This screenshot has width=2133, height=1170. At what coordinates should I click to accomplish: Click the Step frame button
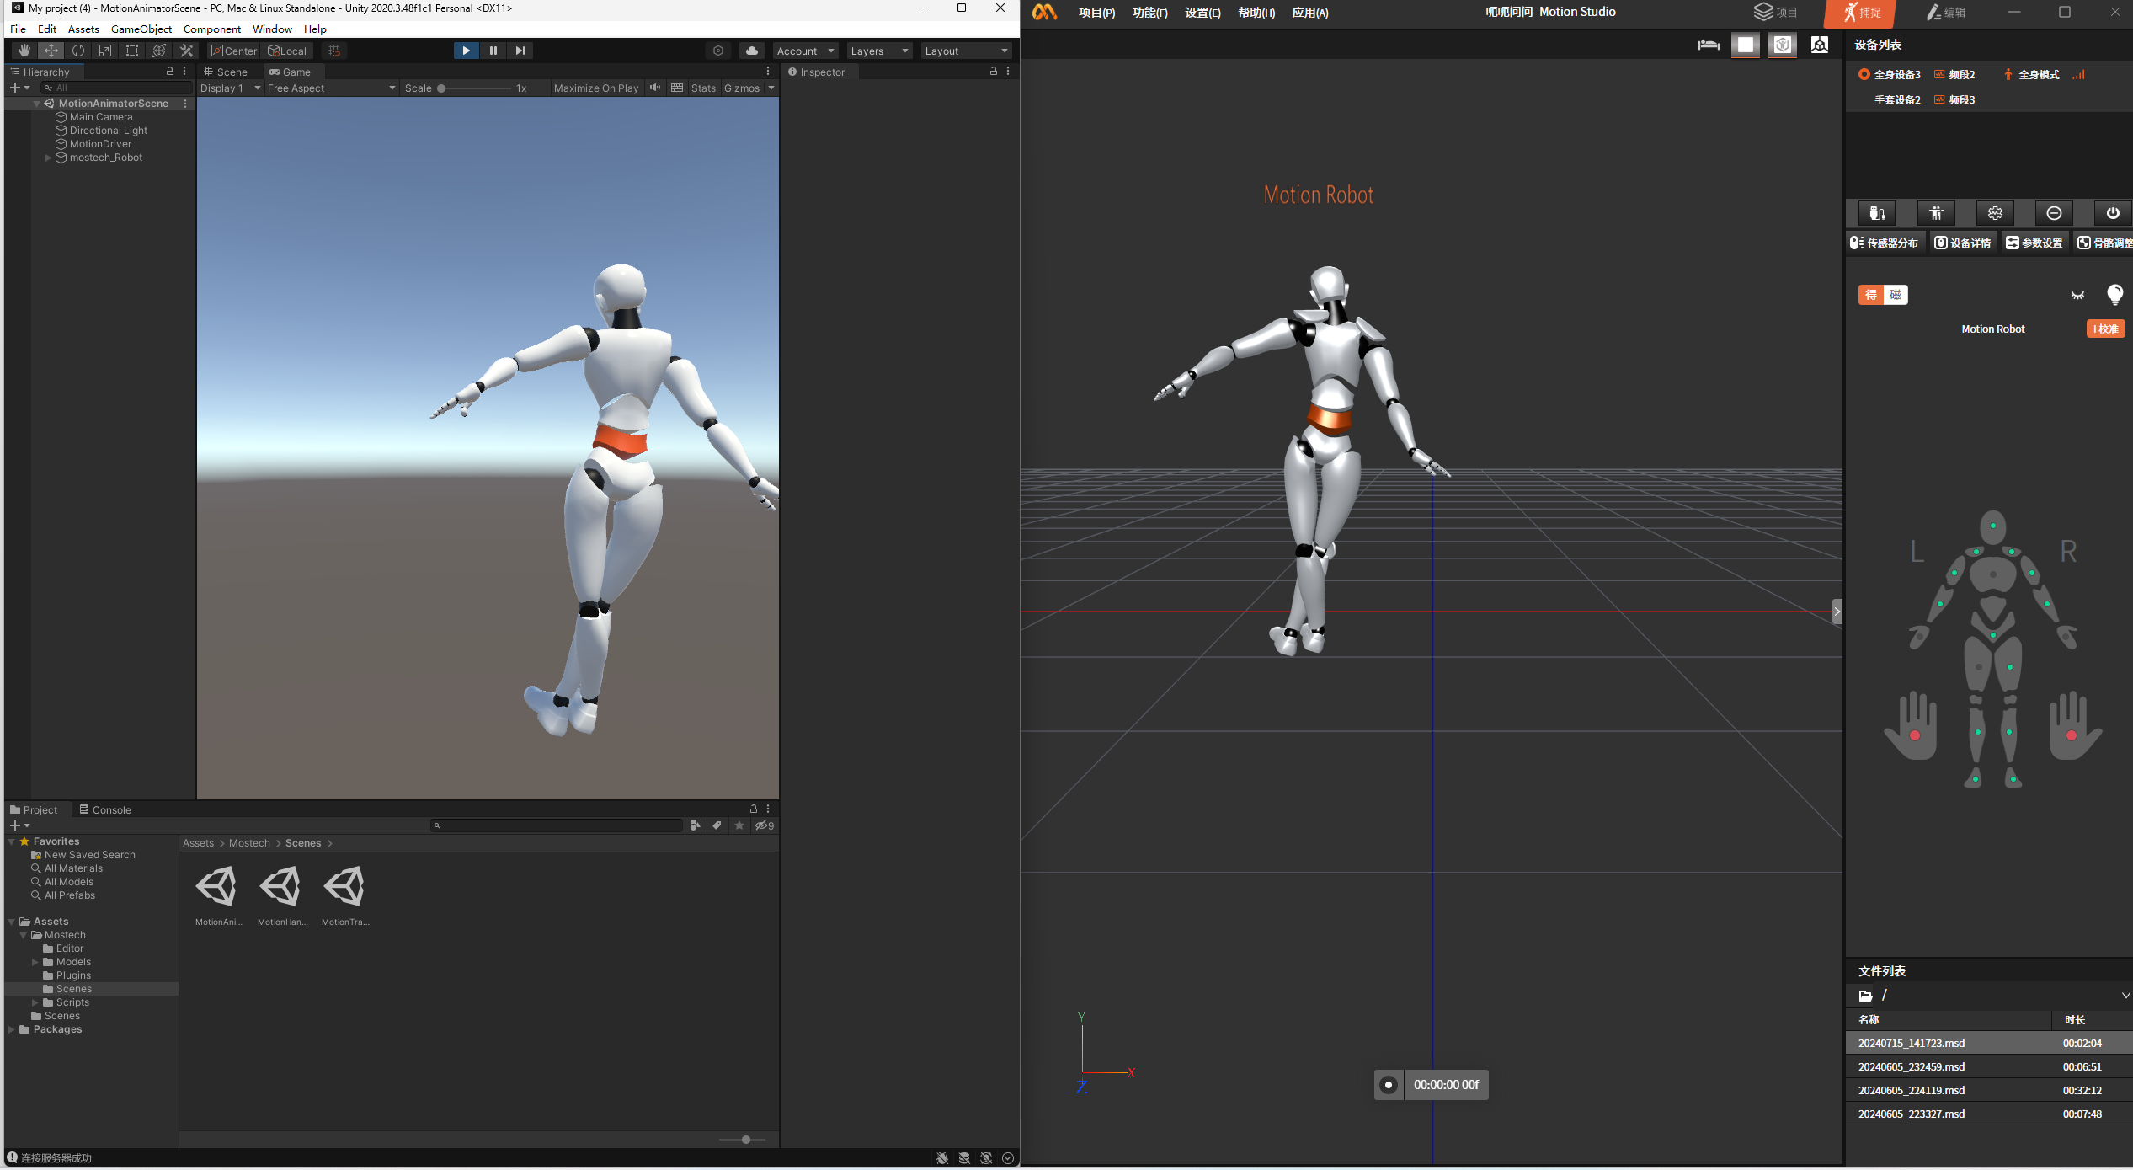coord(520,51)
